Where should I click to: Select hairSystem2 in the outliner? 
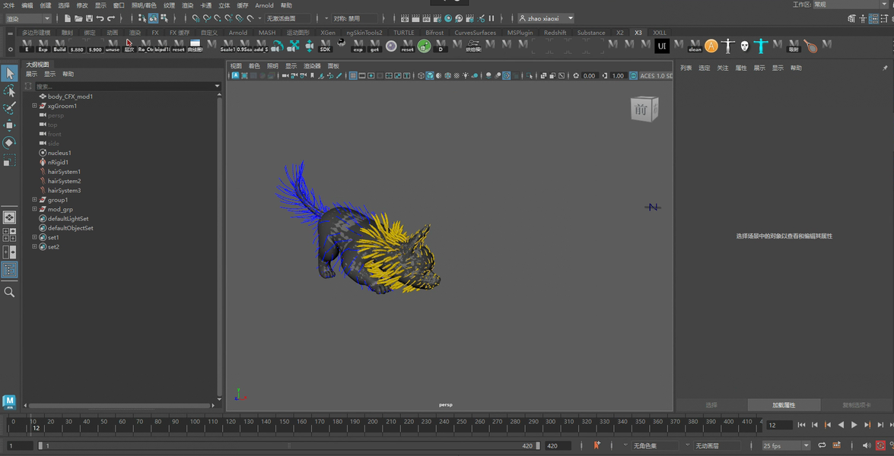[64, 181]
